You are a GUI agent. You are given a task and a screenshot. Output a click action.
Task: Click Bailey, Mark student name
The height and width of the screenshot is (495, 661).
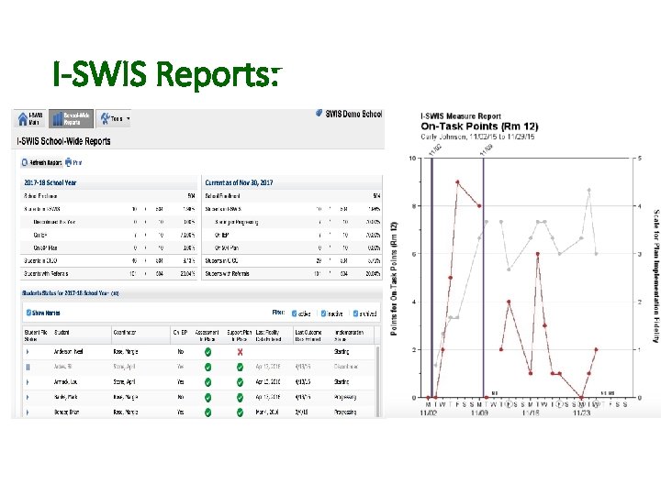(66, 397)
